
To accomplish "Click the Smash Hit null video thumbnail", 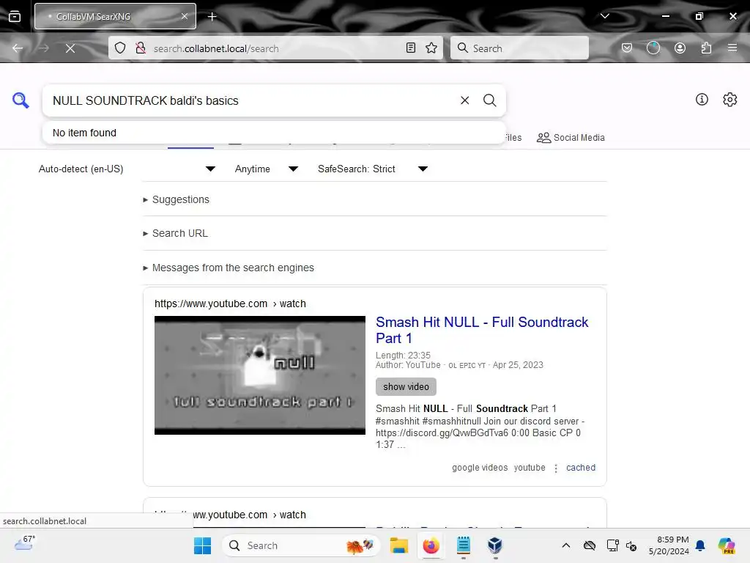I will (x=260, y=375).
